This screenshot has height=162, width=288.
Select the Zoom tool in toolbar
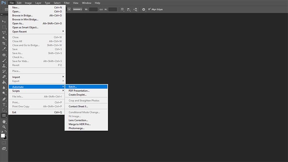(4, 127)
